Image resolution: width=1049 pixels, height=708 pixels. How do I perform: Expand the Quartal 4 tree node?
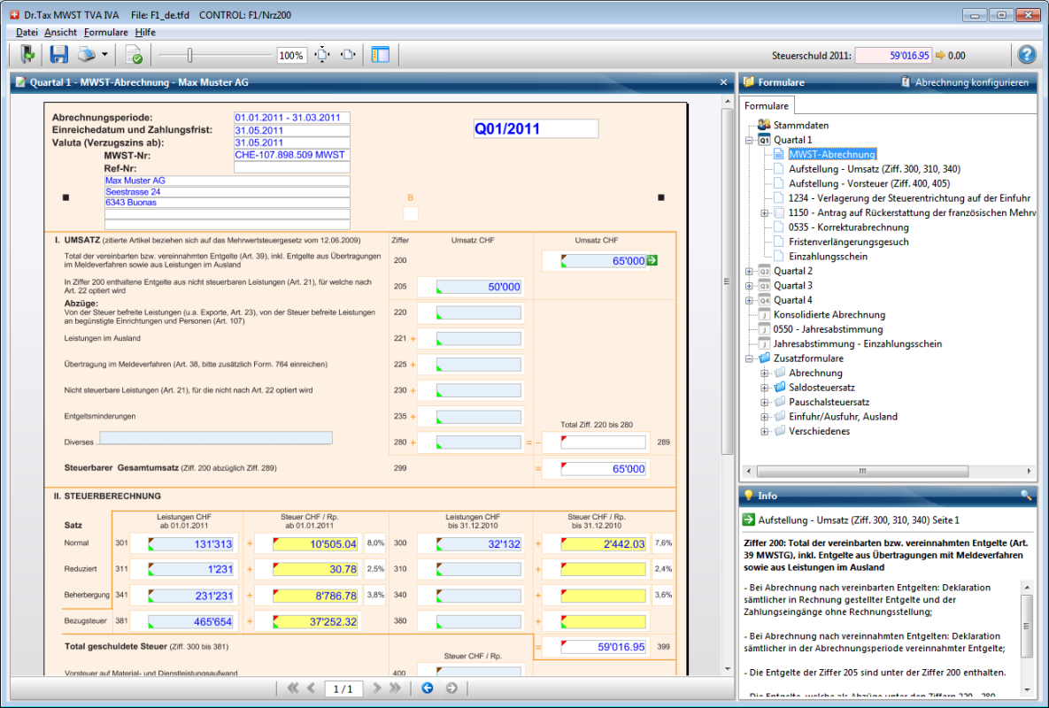click(x=749, y=301)
